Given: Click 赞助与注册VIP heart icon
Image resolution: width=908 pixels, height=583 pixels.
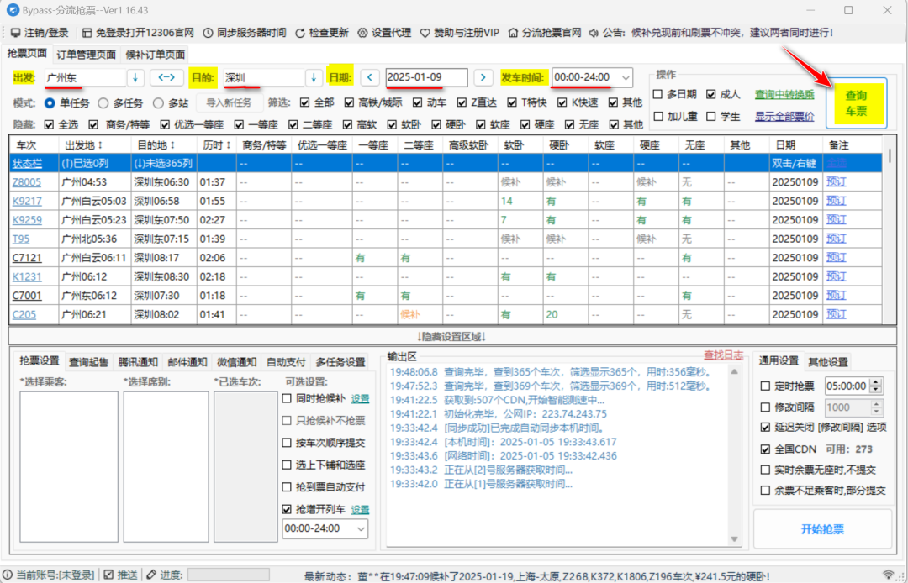Looking at the screenshot, I should [425, 33].
